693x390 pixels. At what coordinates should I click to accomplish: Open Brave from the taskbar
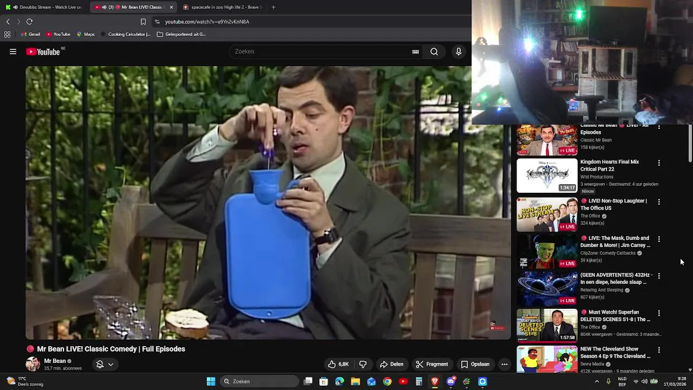pyautogui.click(x=435, y=381)
